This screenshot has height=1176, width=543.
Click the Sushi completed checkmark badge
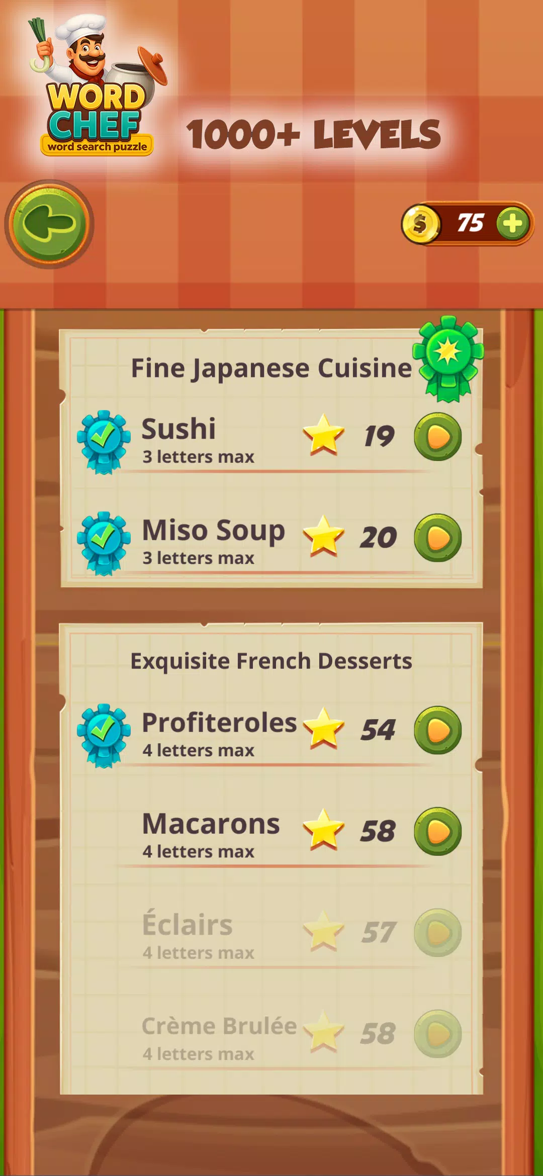[104, 442]
